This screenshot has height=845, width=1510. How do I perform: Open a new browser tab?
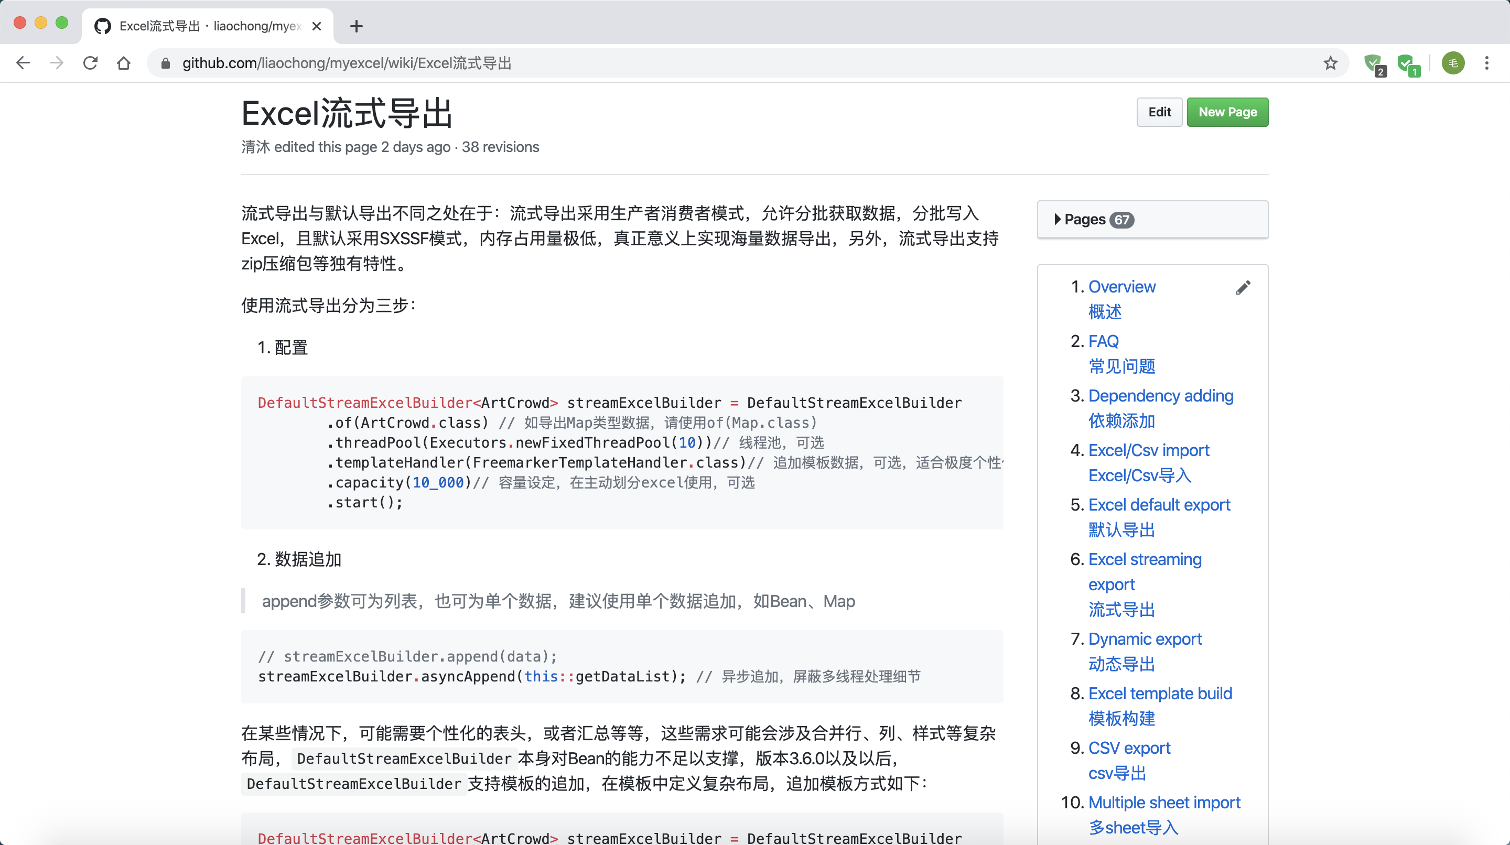[356, 26]
